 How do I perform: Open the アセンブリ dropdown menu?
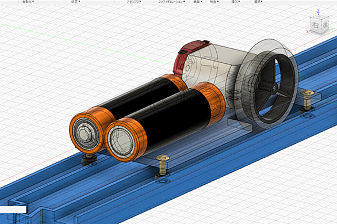133,2
